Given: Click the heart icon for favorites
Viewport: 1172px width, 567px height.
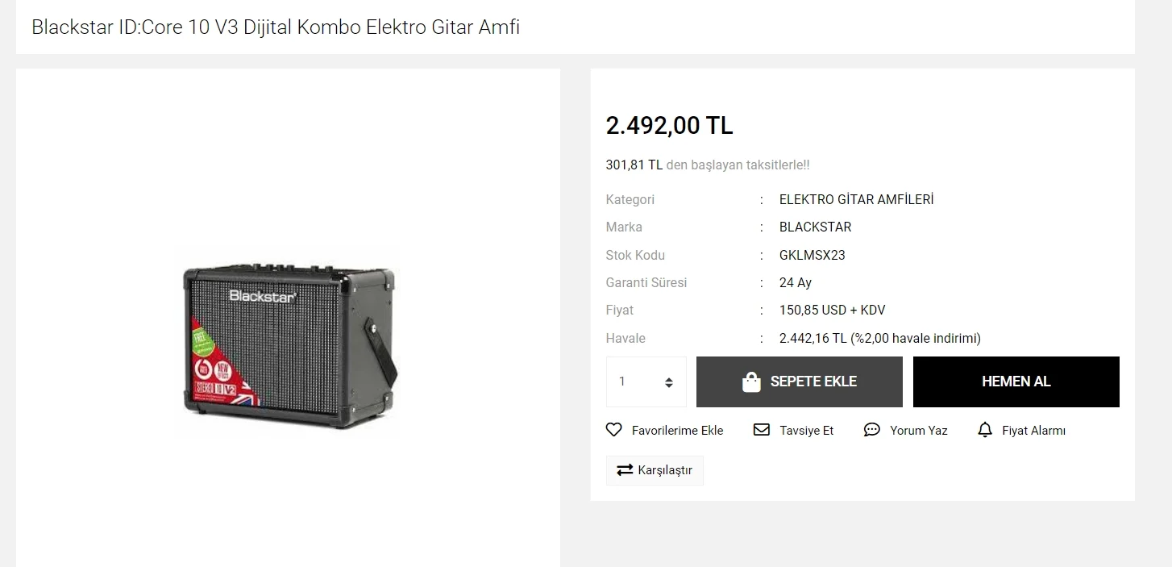Looking at the screenshot, I should tap(614, 430).
